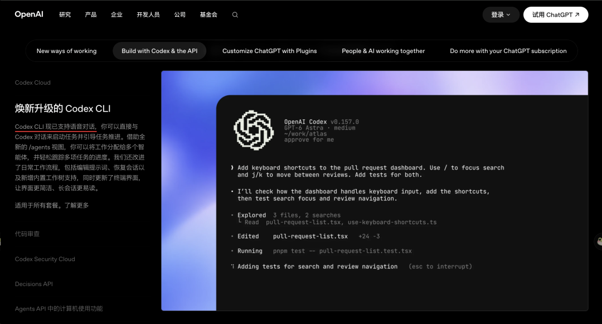Screen dimensions: 602x324
Task: Open the 基金会 menu
Action: tap(208, 14)
